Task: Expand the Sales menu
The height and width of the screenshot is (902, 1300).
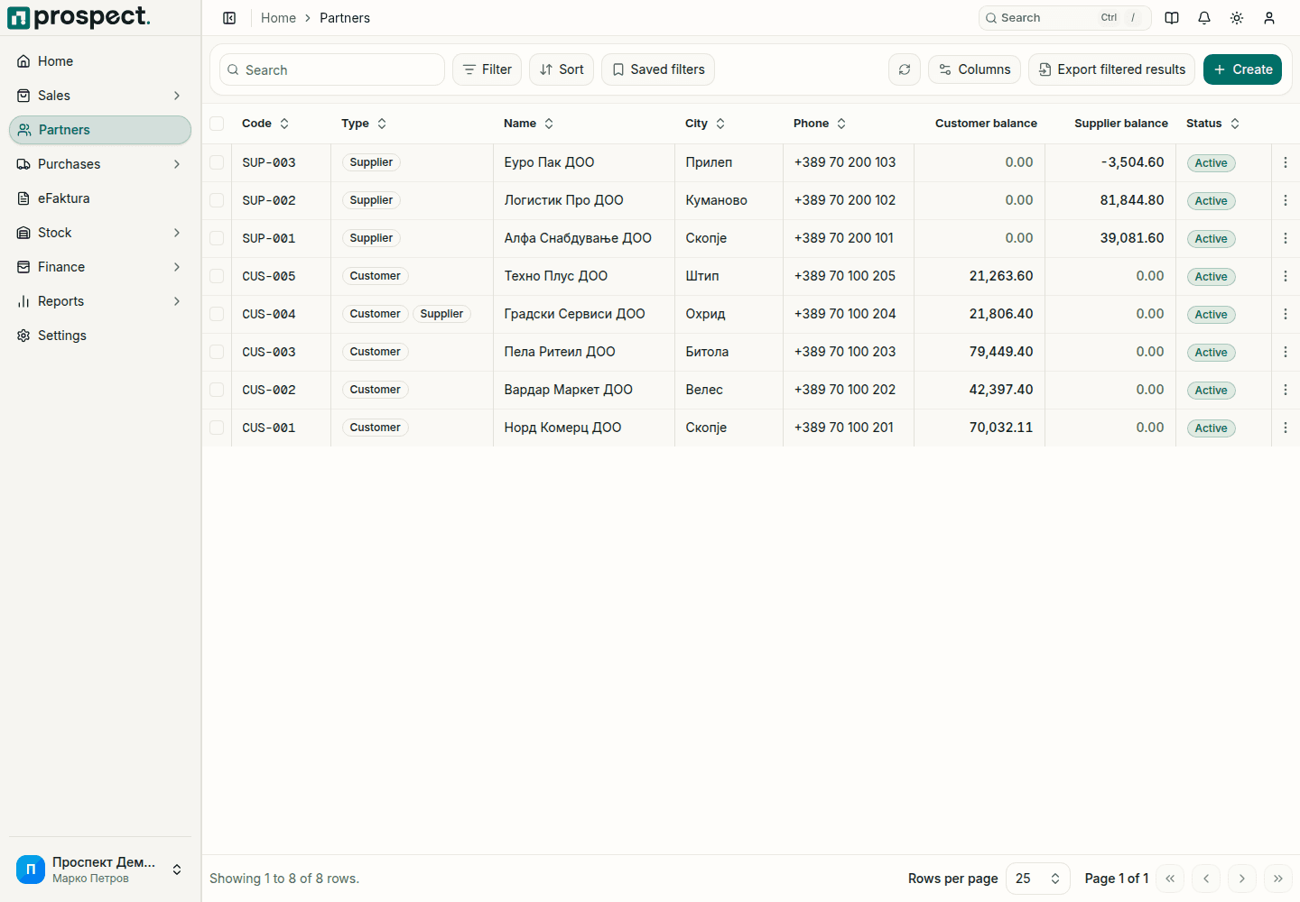Action: click(100, 96)
